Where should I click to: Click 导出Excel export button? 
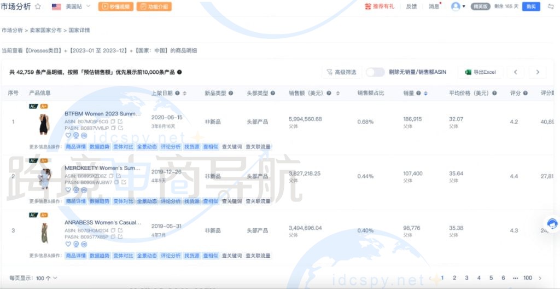(481, 72)
